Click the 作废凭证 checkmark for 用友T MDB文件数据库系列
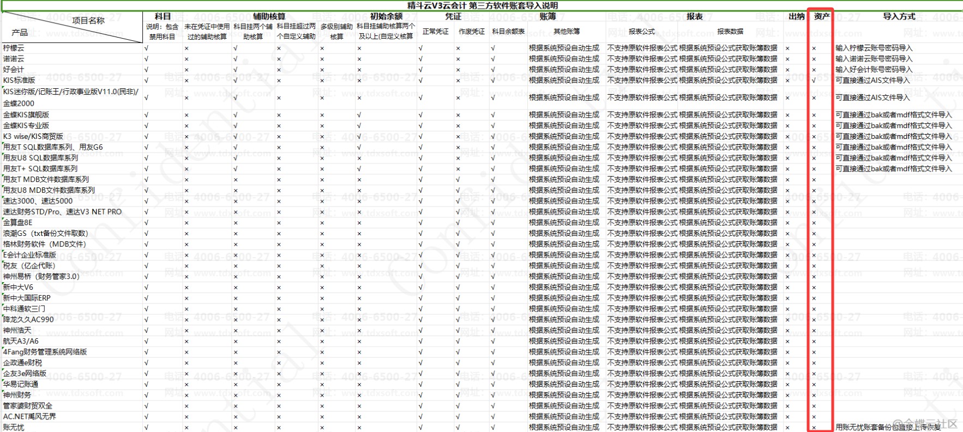Image resolution: width=963 pixels, height=432 pixels. click(x=458, y=179)
